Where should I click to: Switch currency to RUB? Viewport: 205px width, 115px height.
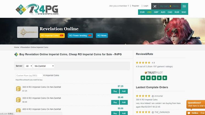tap(177, 12)
